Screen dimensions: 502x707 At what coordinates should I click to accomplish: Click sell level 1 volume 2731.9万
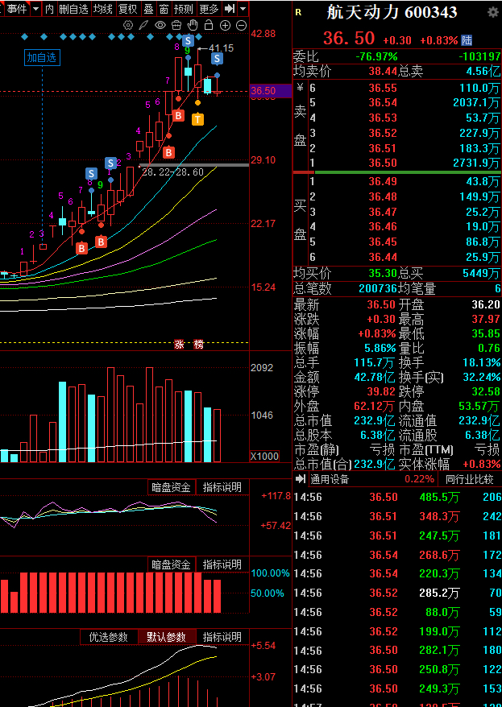[476, 163]
